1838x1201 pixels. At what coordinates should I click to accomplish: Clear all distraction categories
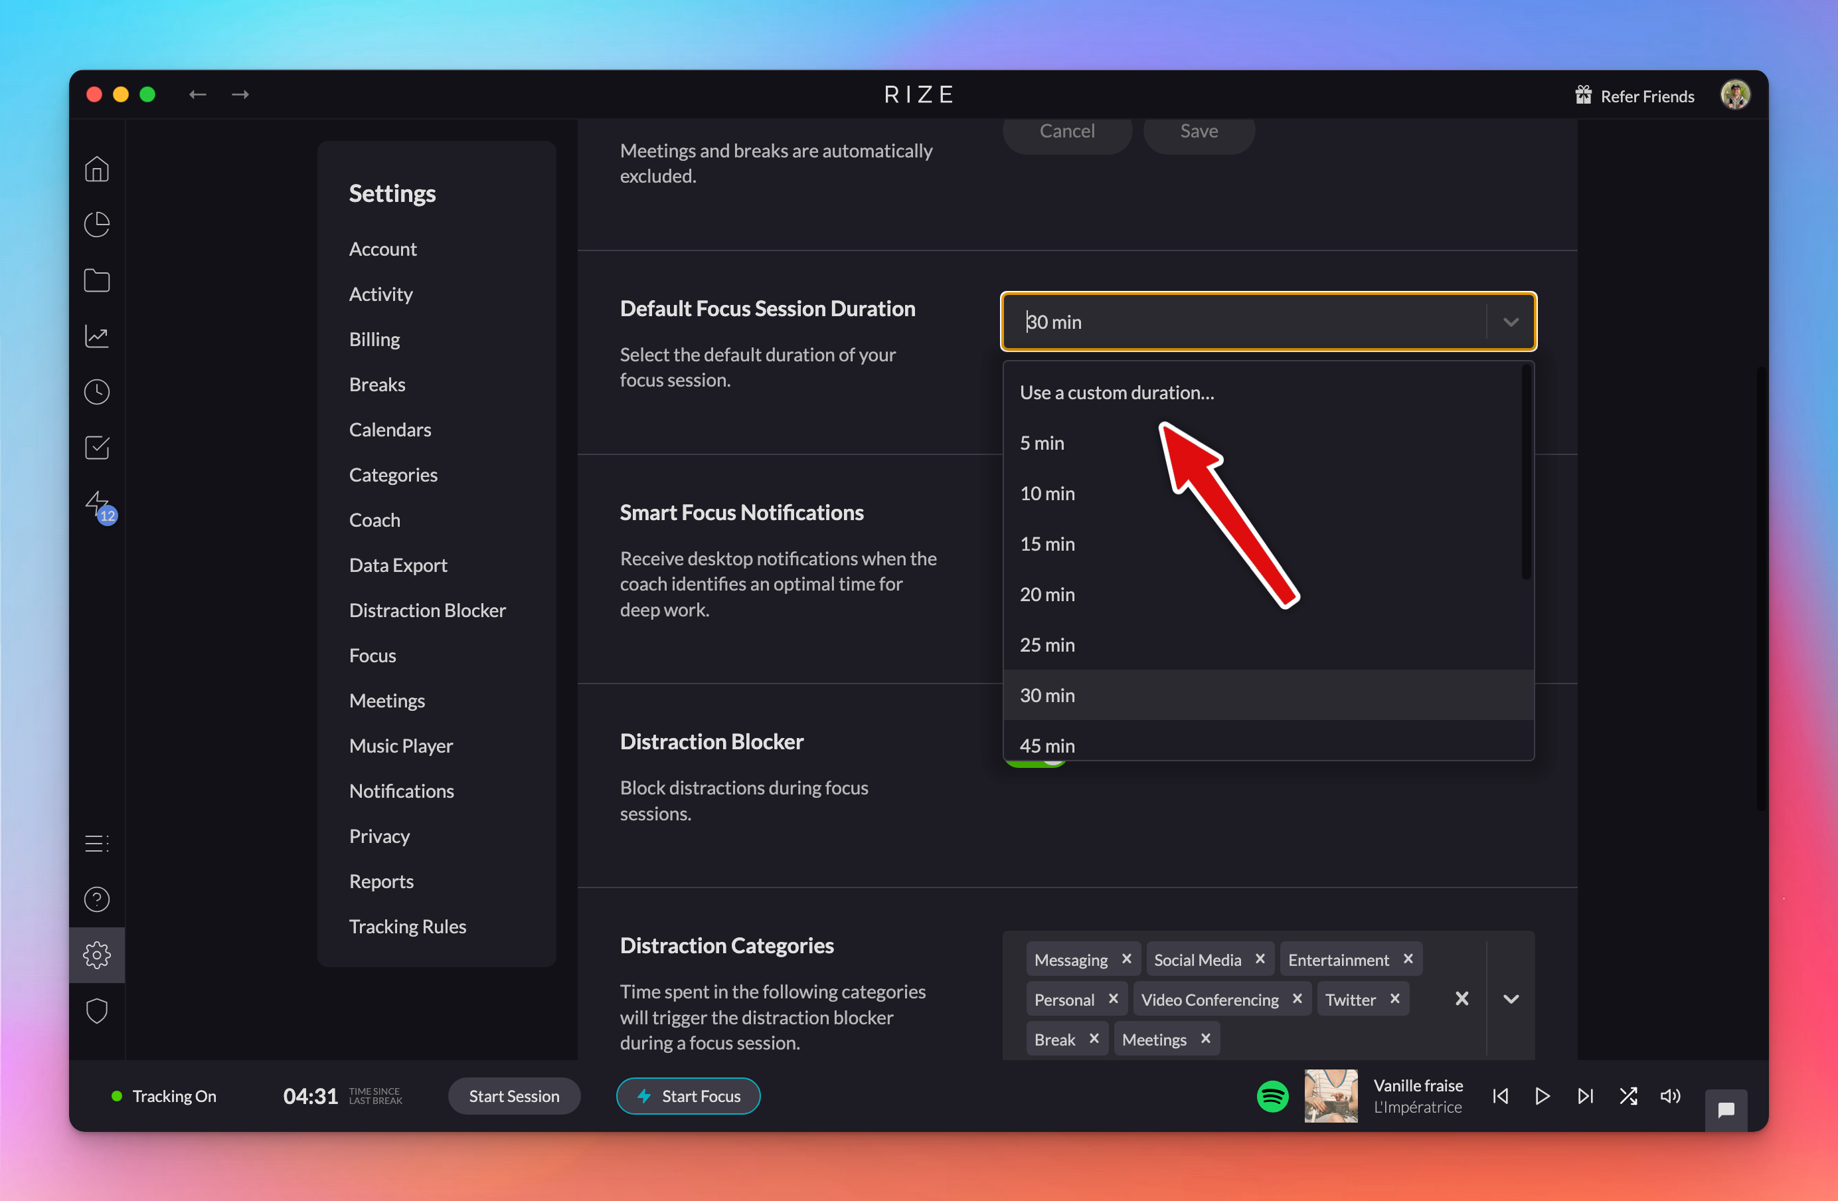pyautogui.click(x=1462, y=998)
